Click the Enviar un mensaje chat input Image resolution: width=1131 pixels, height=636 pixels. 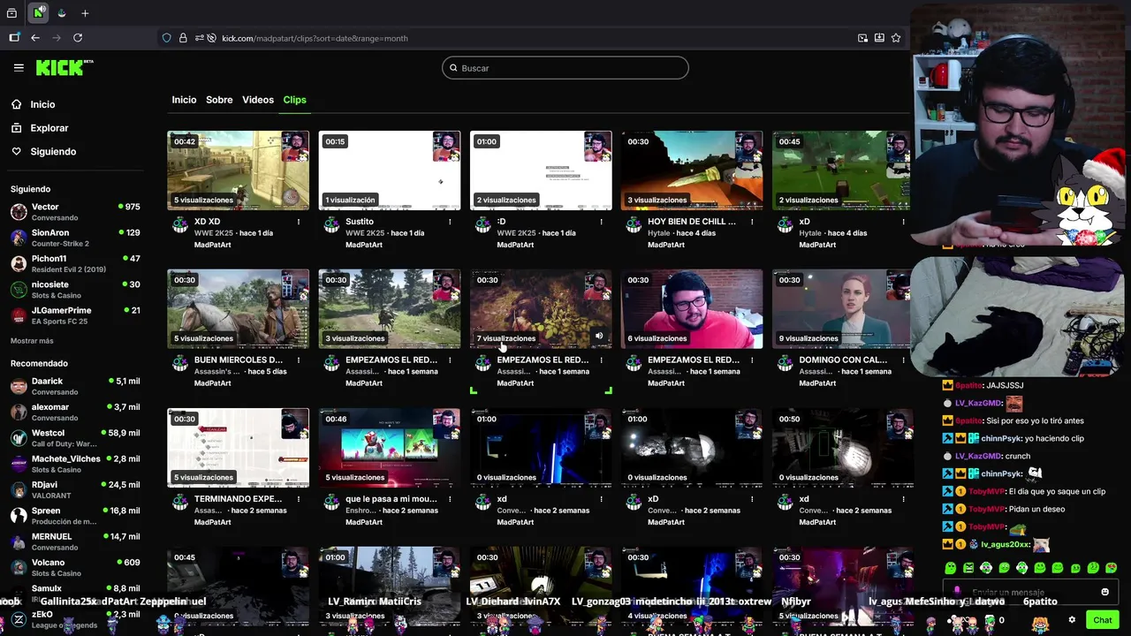[1029, 592]
